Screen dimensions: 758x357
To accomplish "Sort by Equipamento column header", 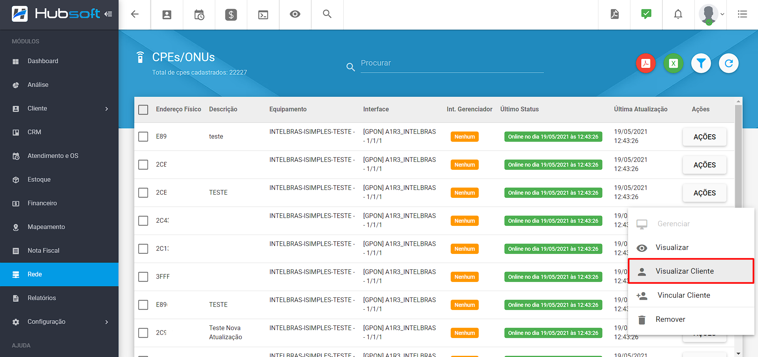I will pyautogui.click(x=288, y=109).
